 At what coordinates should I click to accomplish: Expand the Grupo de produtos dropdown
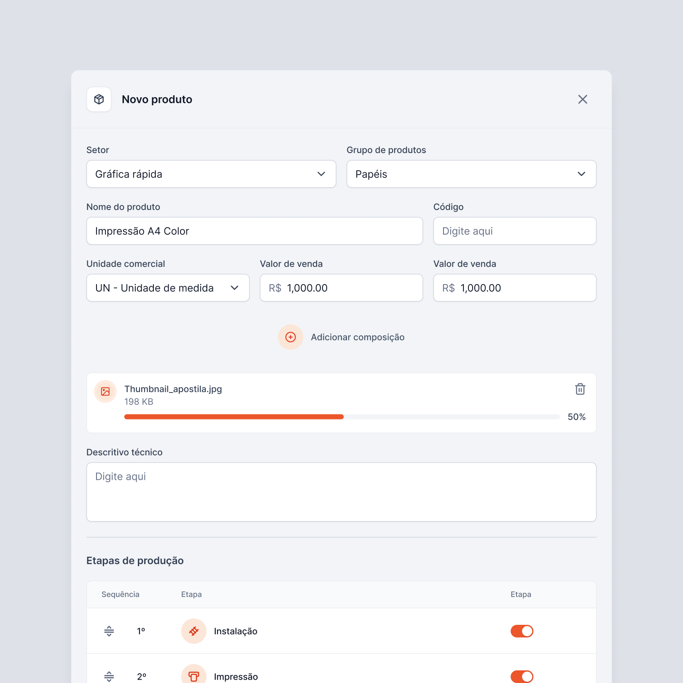(471, 174)
